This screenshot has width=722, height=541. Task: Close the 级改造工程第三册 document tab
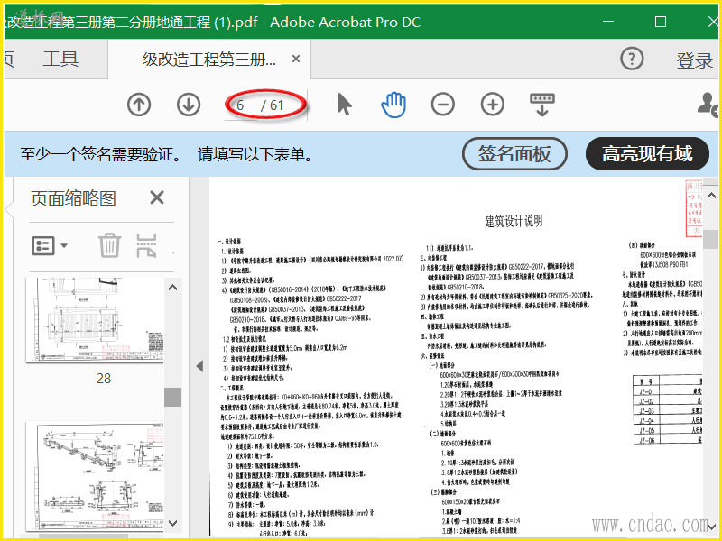click(x=296, y=59)
